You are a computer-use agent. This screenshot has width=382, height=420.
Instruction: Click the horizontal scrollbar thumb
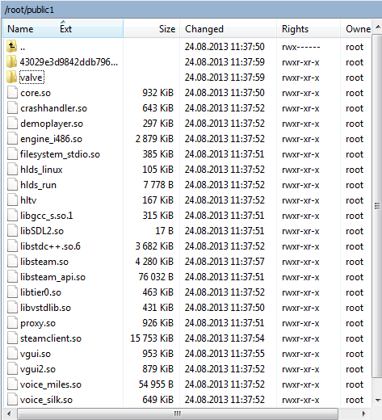pos(178,414)
